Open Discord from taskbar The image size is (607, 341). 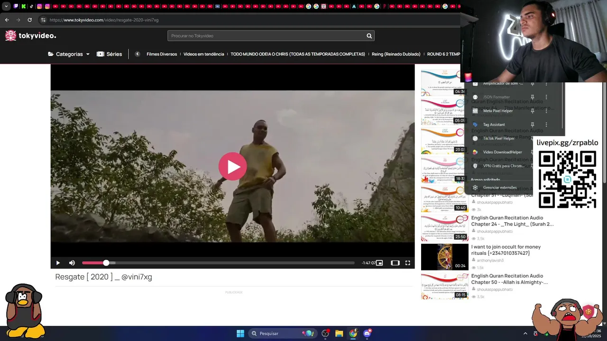(367, 333)
